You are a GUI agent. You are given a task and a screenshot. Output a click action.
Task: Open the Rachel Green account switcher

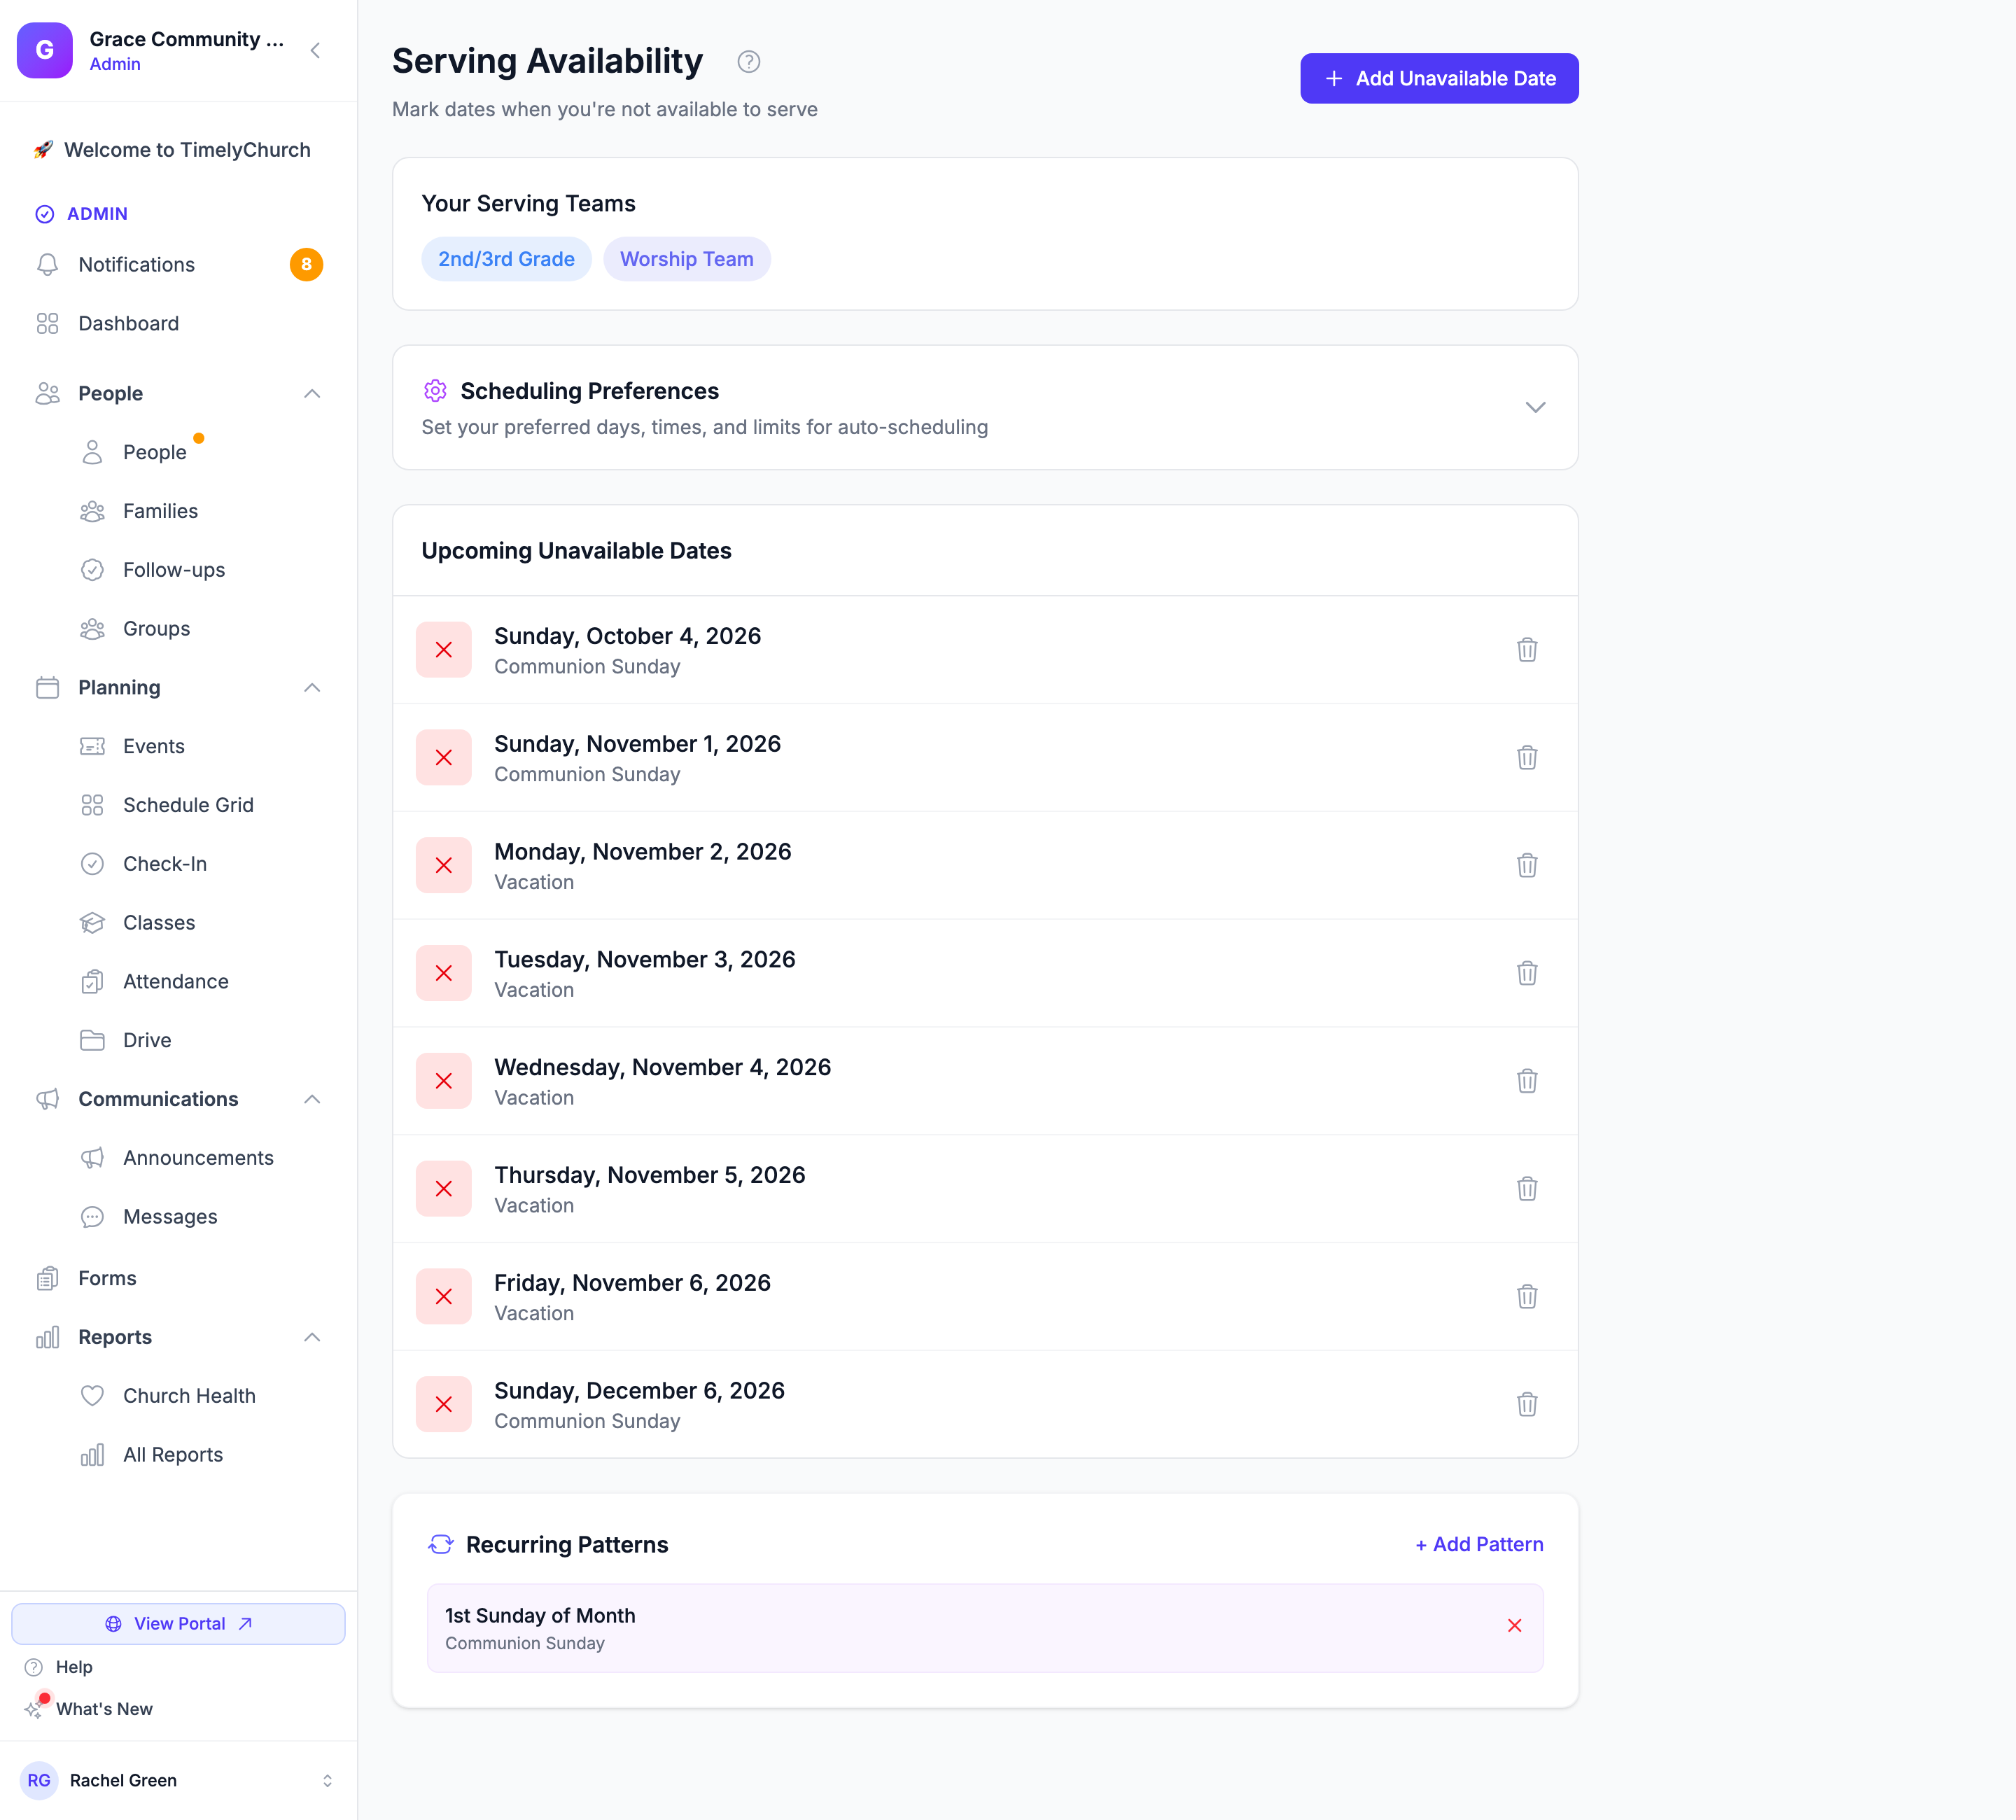click(178, 1780)
